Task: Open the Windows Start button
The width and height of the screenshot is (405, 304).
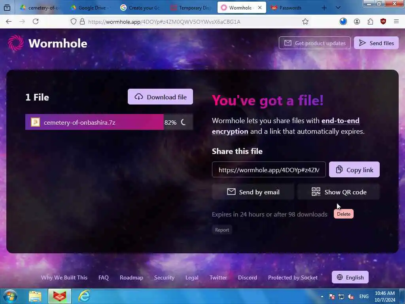Action: (x=10, y=296)
